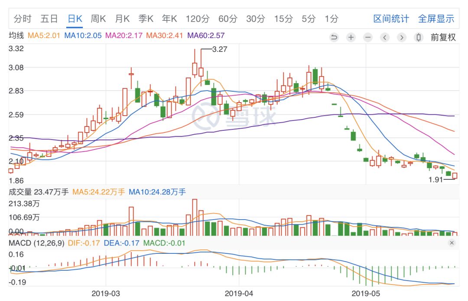Click the DEA:-0.17 value
Viewport: 468px width, 301px height.
[121, 243]
